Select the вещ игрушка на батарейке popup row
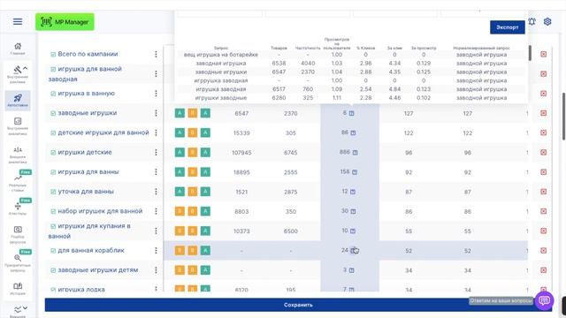The height and width of the screenshot is (318, 566). coord(352,55)
